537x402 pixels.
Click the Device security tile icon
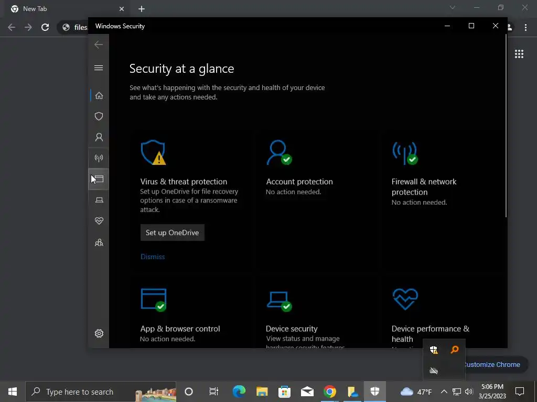[280, 301]
